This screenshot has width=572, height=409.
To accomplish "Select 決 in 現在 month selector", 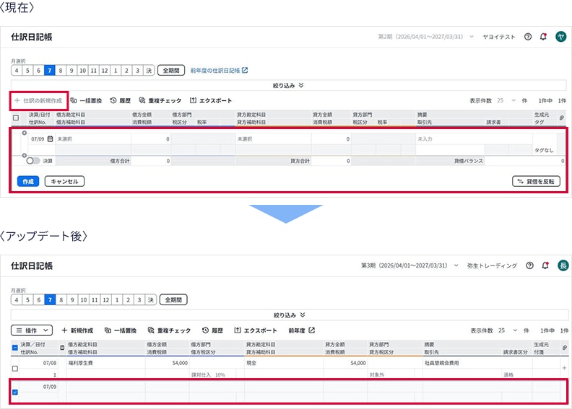I will click(149, 70).
